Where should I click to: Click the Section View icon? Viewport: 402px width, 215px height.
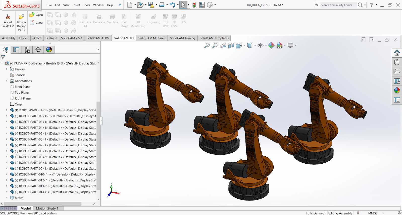[231, 45]
